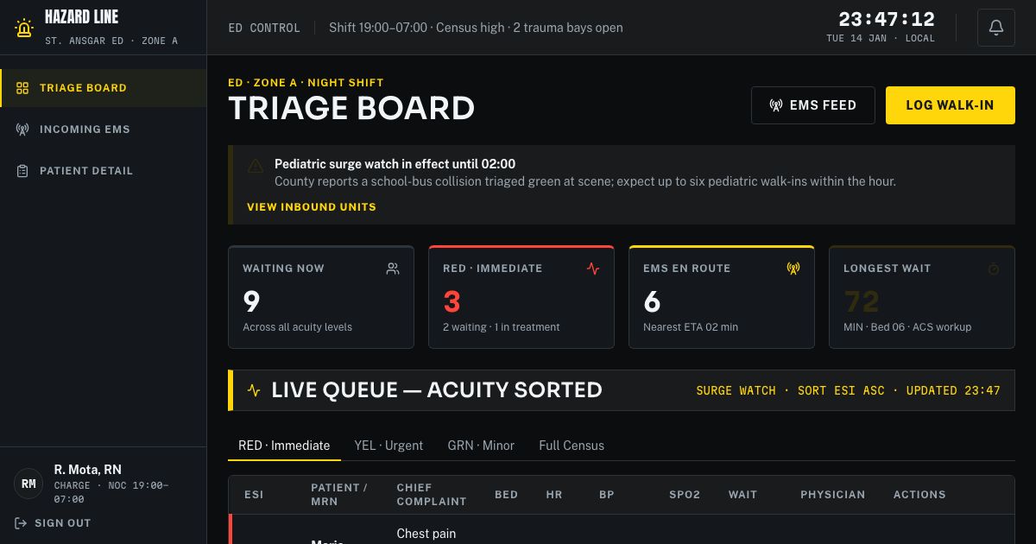1036x544 pixels.
Task: Click the Chest pain complaint cell
Action: [x=426, y=534]
